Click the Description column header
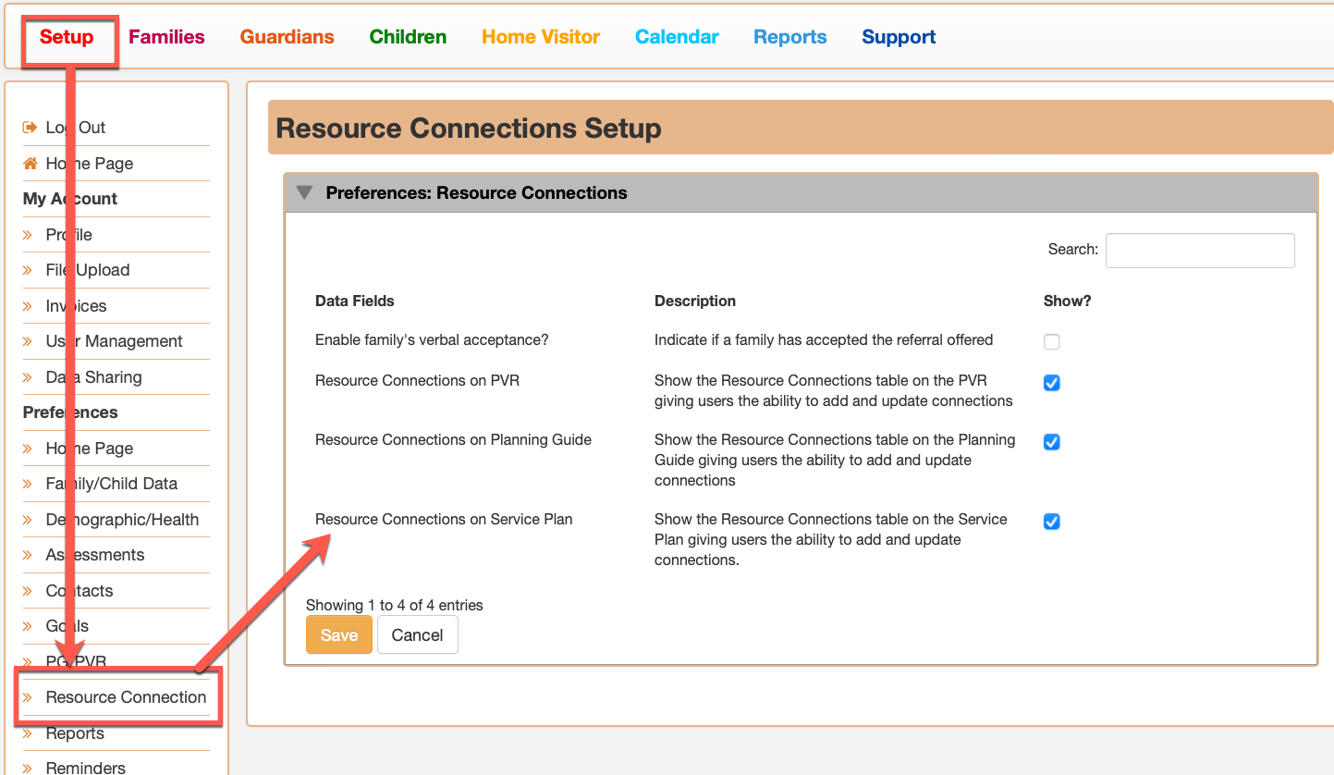1334x775 pixels. [x=695, y=301]
